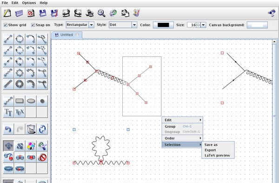The image size is (279, 183).
Task: Click the green gears toolbar icon
Action: (x=113, y=13)
